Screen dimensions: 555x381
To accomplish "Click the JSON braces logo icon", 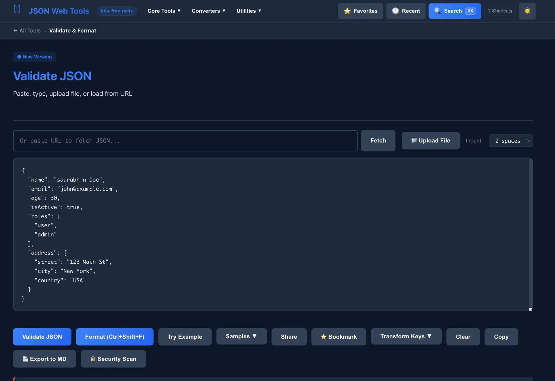I will [17, 9].
